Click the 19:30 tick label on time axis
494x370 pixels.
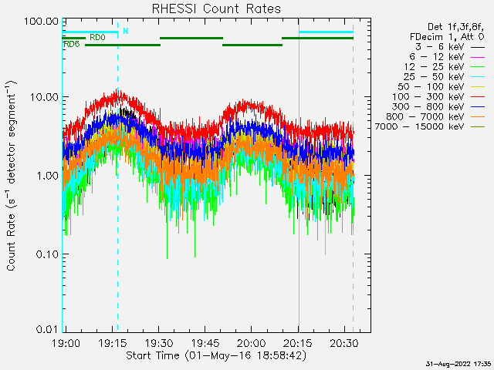point(157,342)
